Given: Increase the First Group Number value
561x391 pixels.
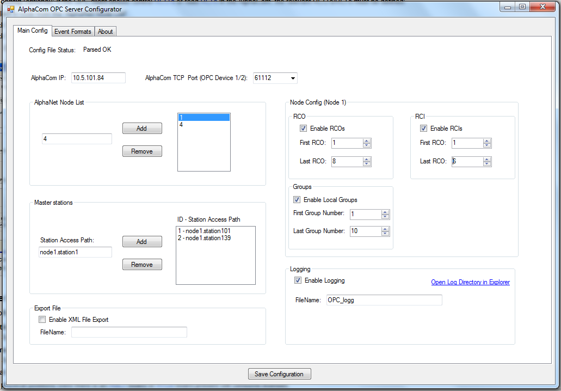Looking at the screenshot, I should [x=385, y=212].
